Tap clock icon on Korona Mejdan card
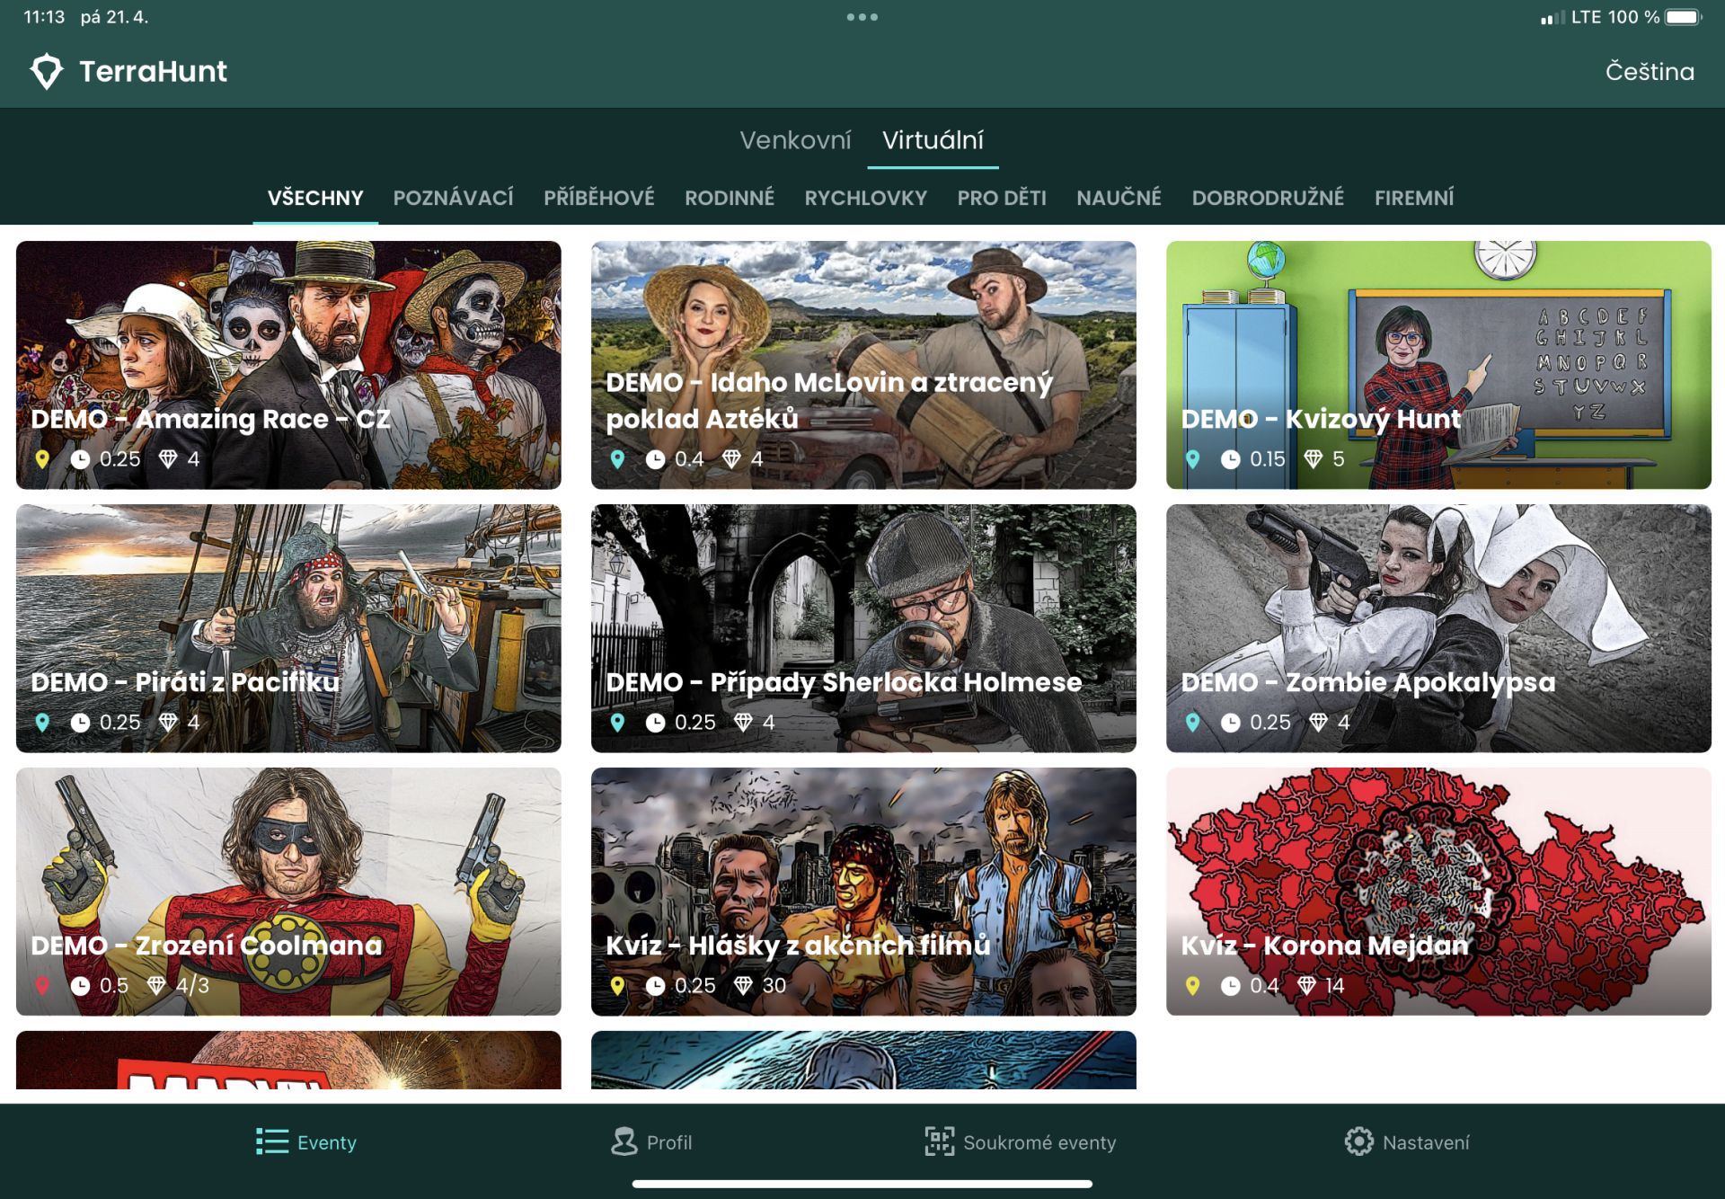Viewport: 1725px width, 1199px height. (1231, 986)
